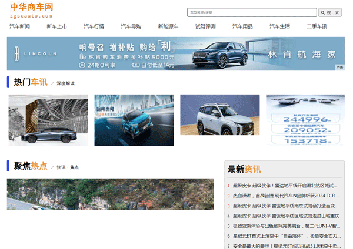Open news 5 about 第二代UNI-V

coord(287,226)
